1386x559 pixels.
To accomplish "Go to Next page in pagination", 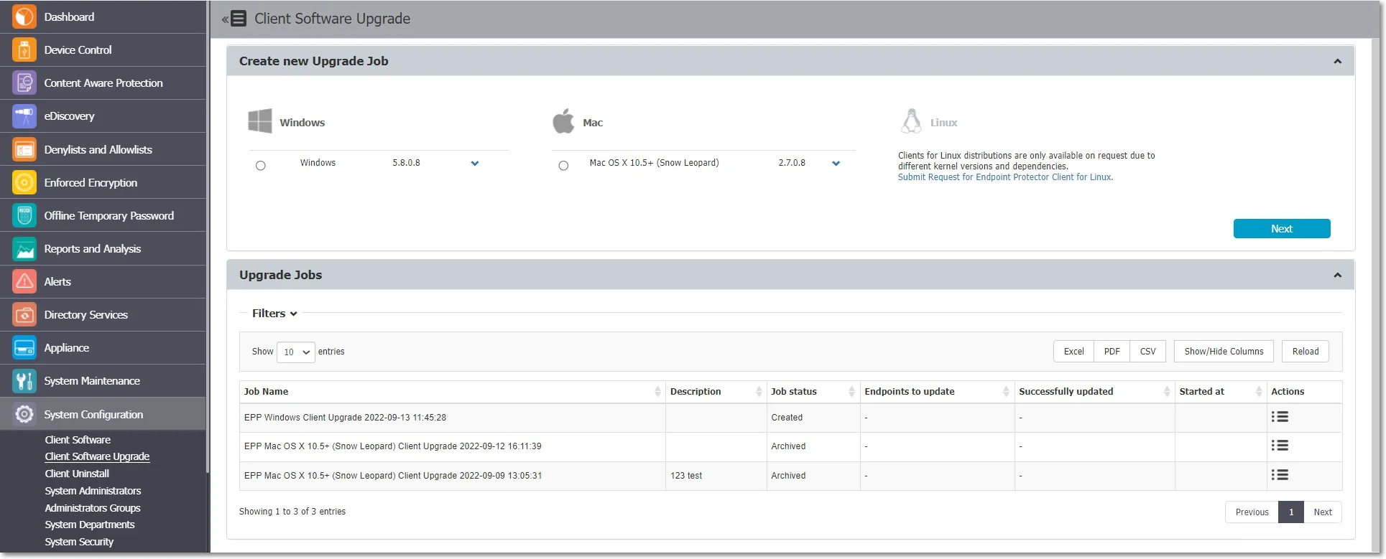I will coord(1323,512).
